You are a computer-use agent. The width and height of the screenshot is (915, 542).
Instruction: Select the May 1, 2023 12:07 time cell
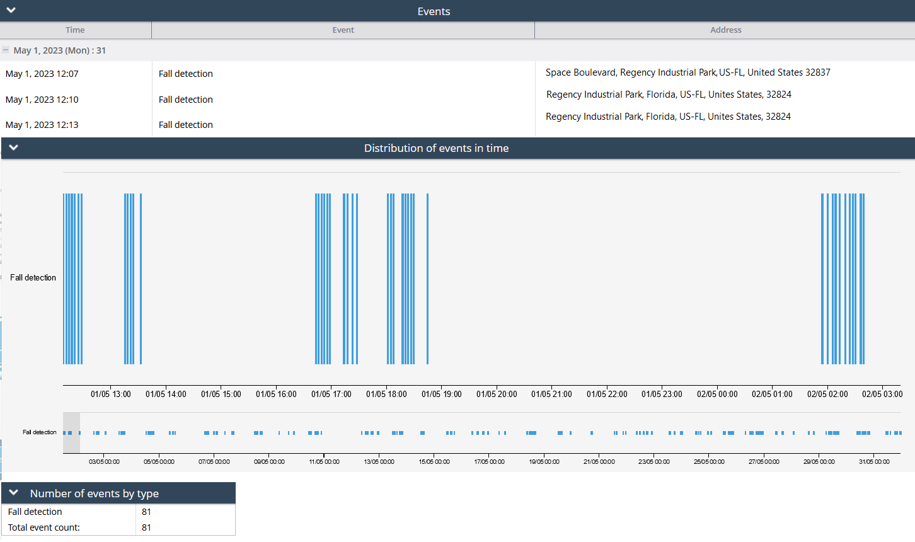42,74
